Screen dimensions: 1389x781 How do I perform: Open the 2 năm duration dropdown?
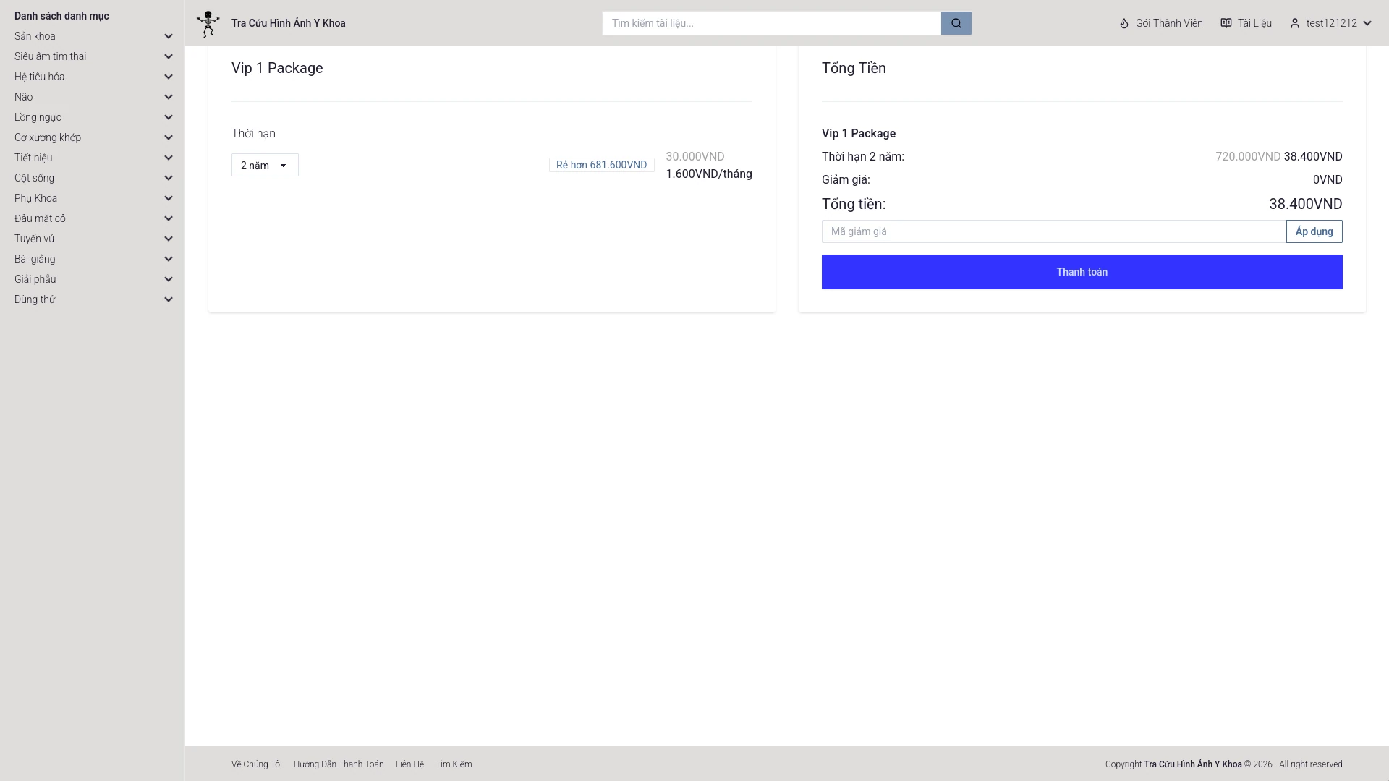coord(265,165)
